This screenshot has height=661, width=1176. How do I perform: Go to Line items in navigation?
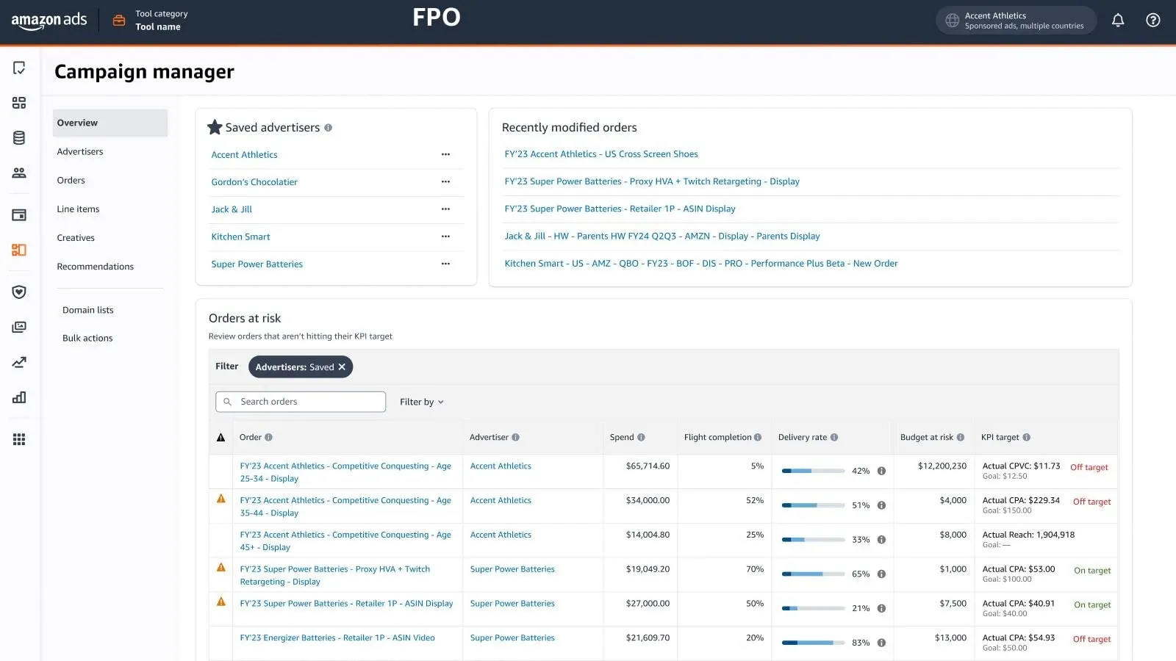[78, 209]
